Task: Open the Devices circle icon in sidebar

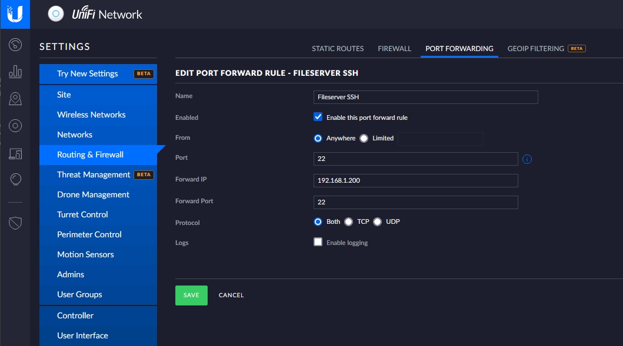Action: [x=15, y=126]
